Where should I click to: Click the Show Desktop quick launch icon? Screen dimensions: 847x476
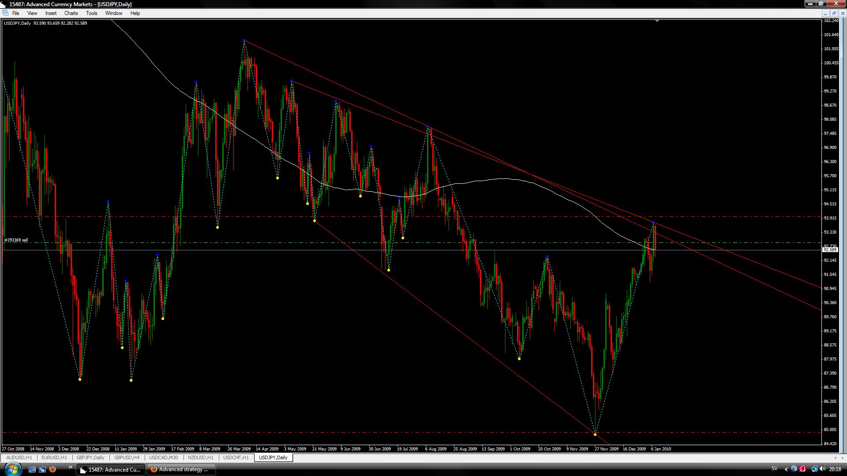click(32, 469)
